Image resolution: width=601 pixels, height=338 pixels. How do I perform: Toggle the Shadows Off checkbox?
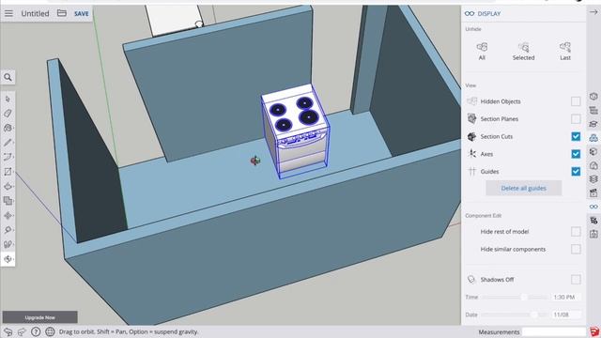pyautogui.click(x=576, y=280)
